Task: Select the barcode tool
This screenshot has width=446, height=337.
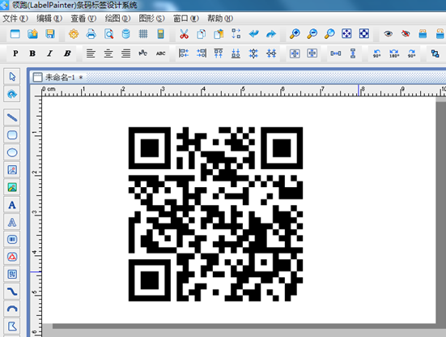Action: [12, 239]
